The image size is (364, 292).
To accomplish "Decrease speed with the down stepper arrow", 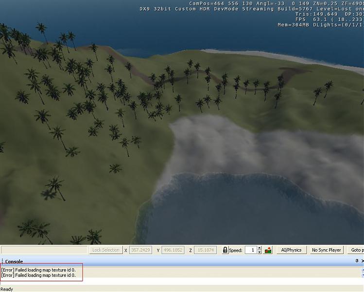I will (x=260, y=252).
